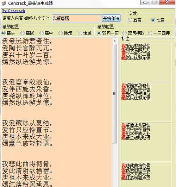Click the poem line 爱此清阴欲栖宿

(27, 171)
